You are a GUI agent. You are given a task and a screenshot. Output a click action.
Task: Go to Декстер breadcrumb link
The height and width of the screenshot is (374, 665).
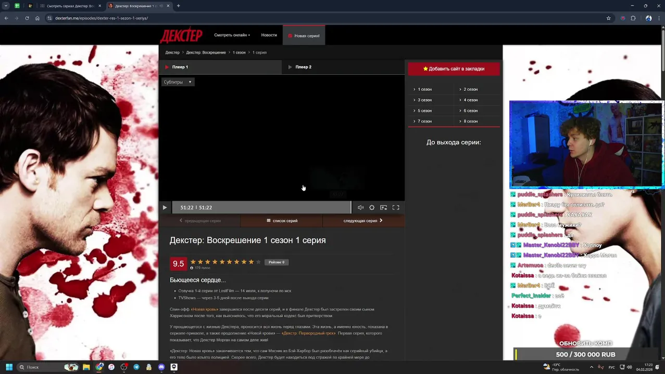coord(172,52)
